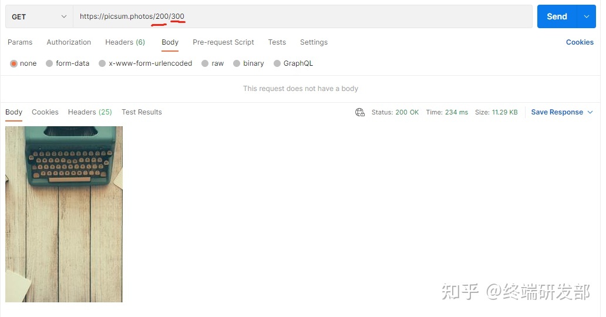Click the Save Response button
Viewport: 606px width, 317px height.
coord(557,112)
